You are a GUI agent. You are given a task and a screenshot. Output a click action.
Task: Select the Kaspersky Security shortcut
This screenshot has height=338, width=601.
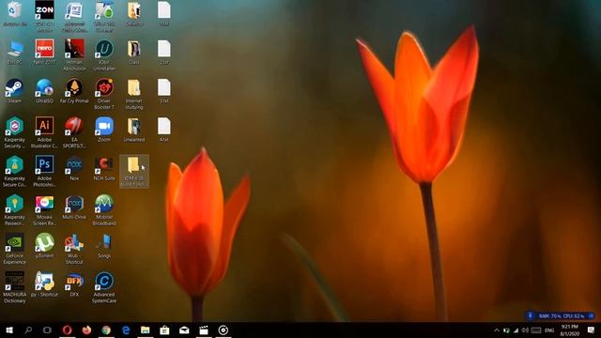[x=15, y=132]
